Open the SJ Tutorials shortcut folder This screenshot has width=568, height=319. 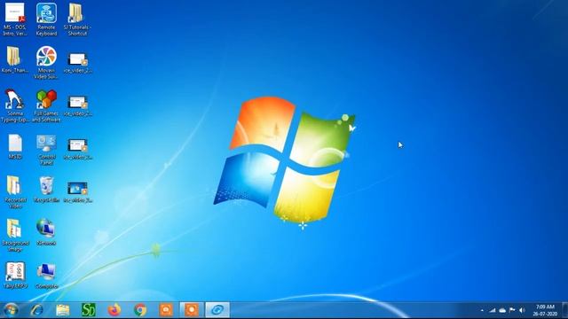pyautogui.click(x=77, y=19)
